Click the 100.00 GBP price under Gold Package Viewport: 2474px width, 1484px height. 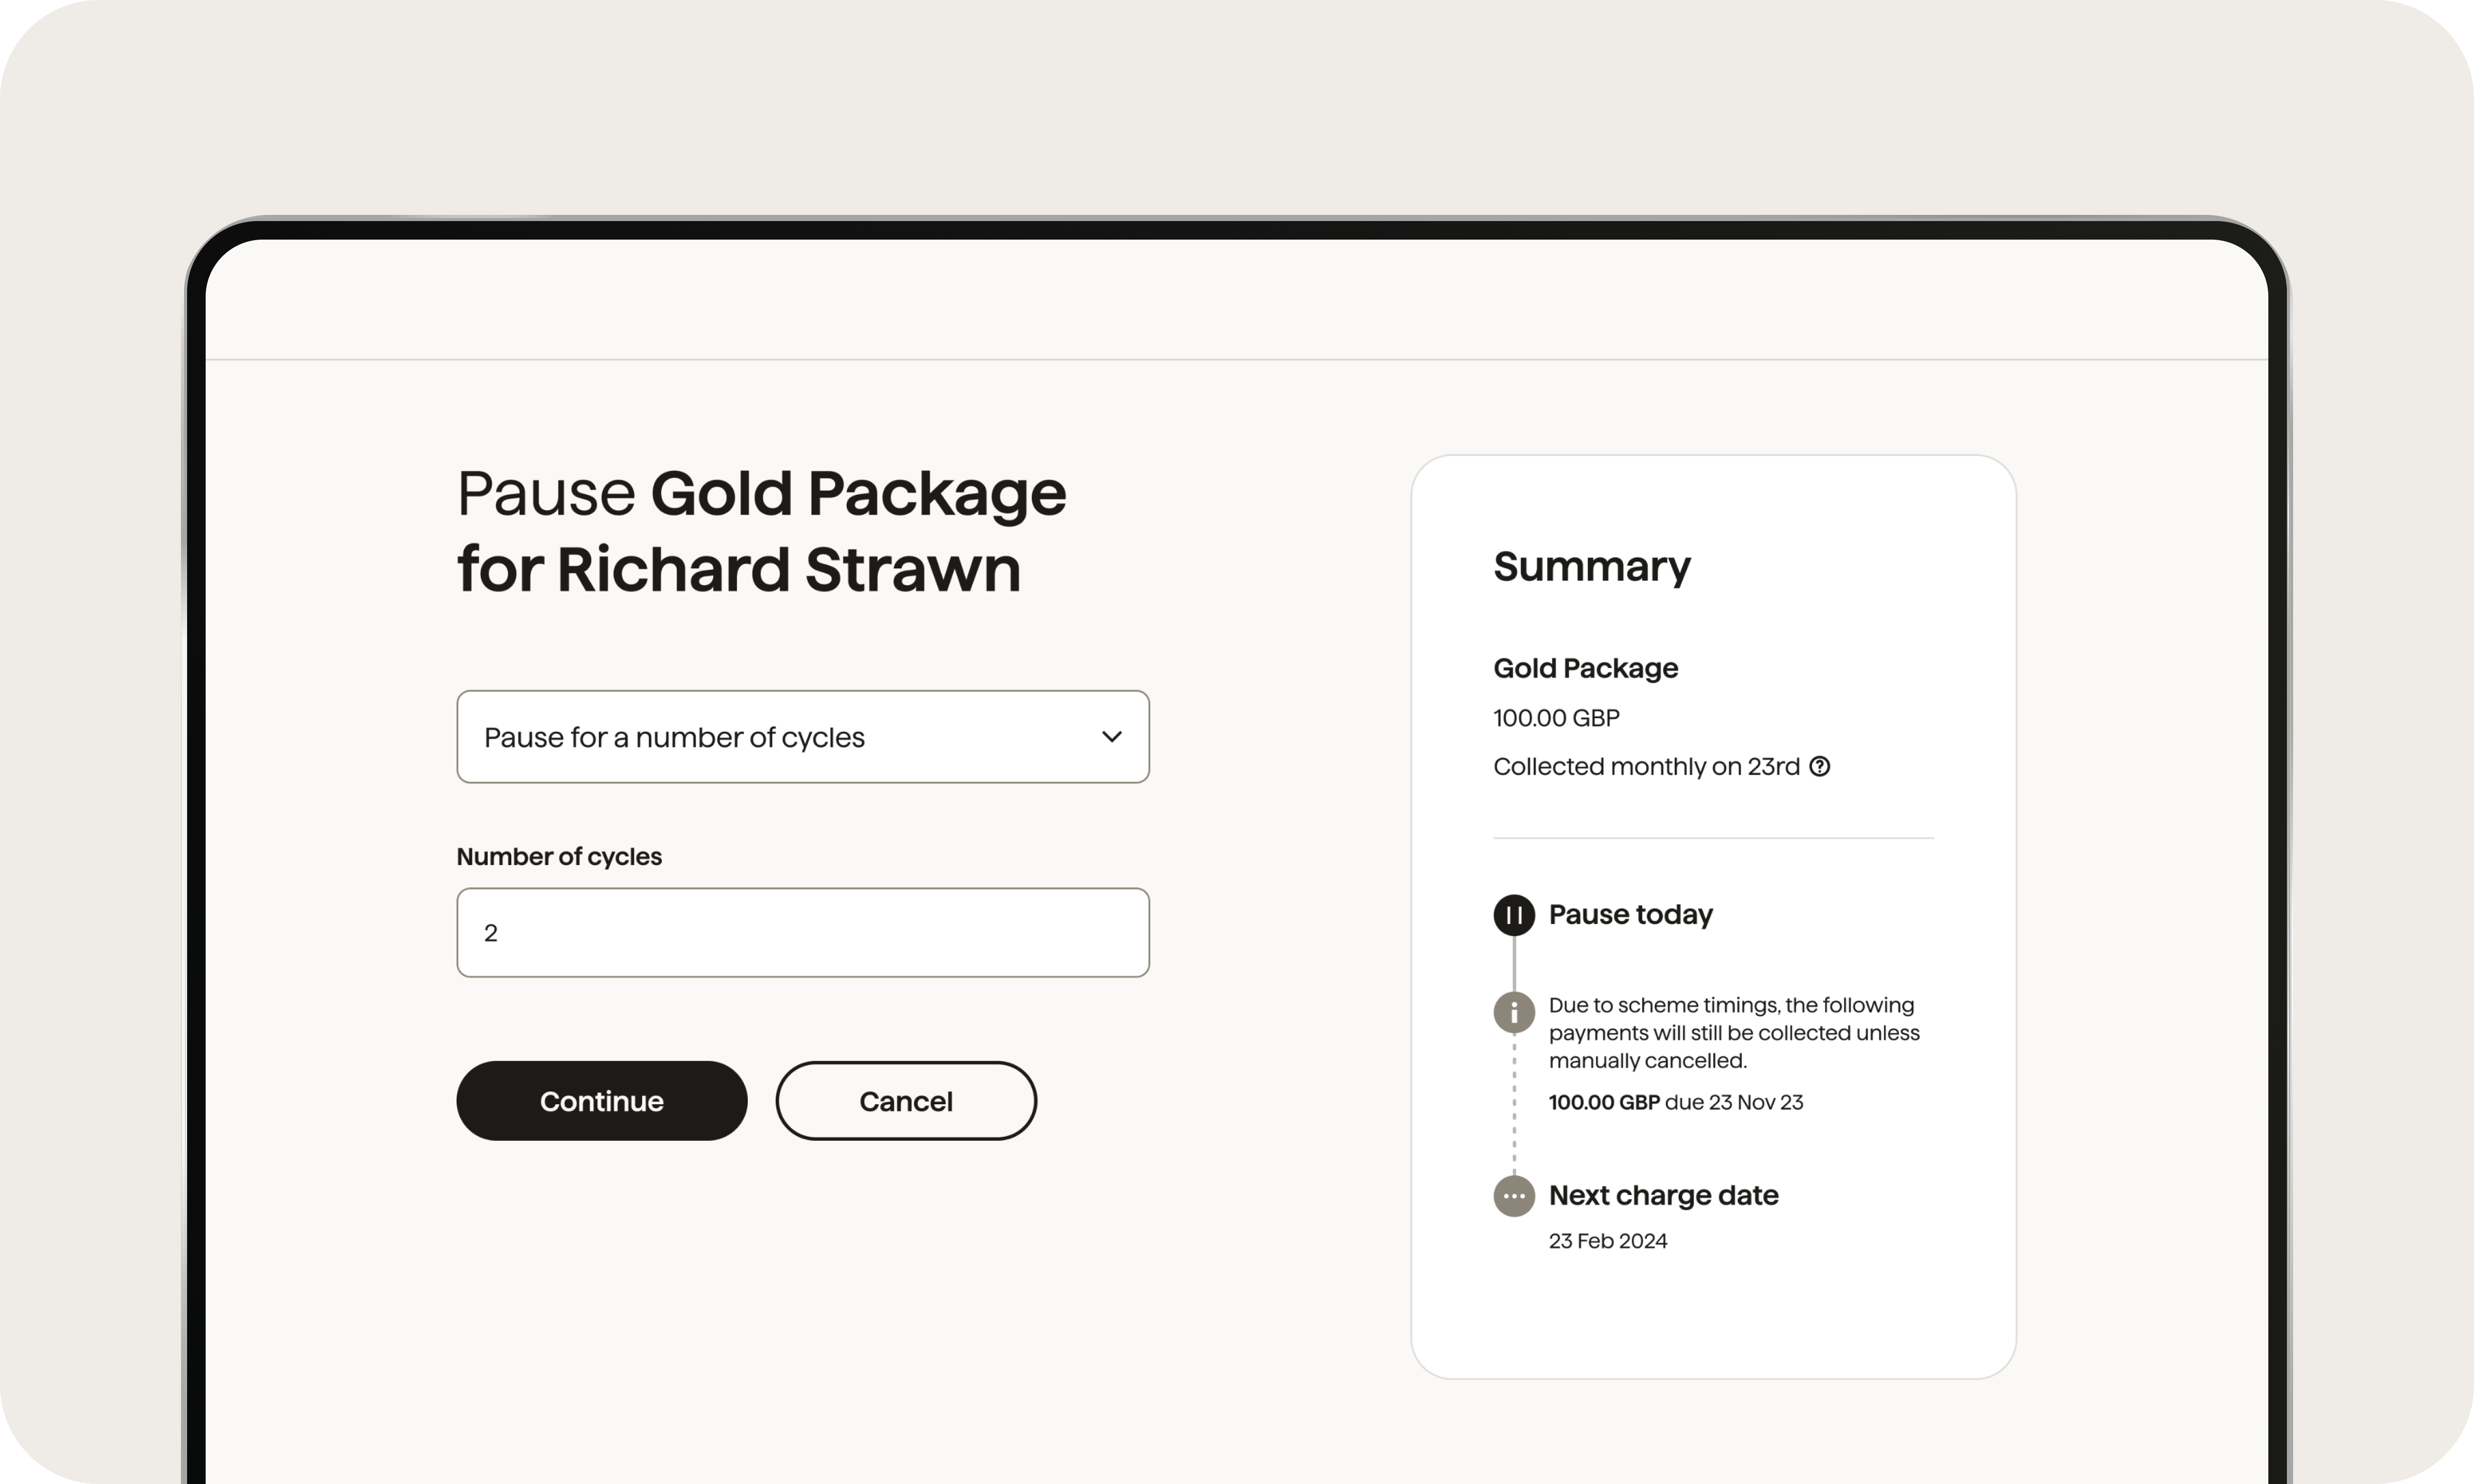point(1556,718)
